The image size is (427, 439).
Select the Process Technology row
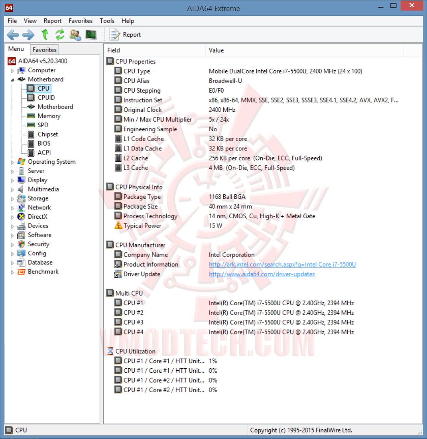(263, 216)
